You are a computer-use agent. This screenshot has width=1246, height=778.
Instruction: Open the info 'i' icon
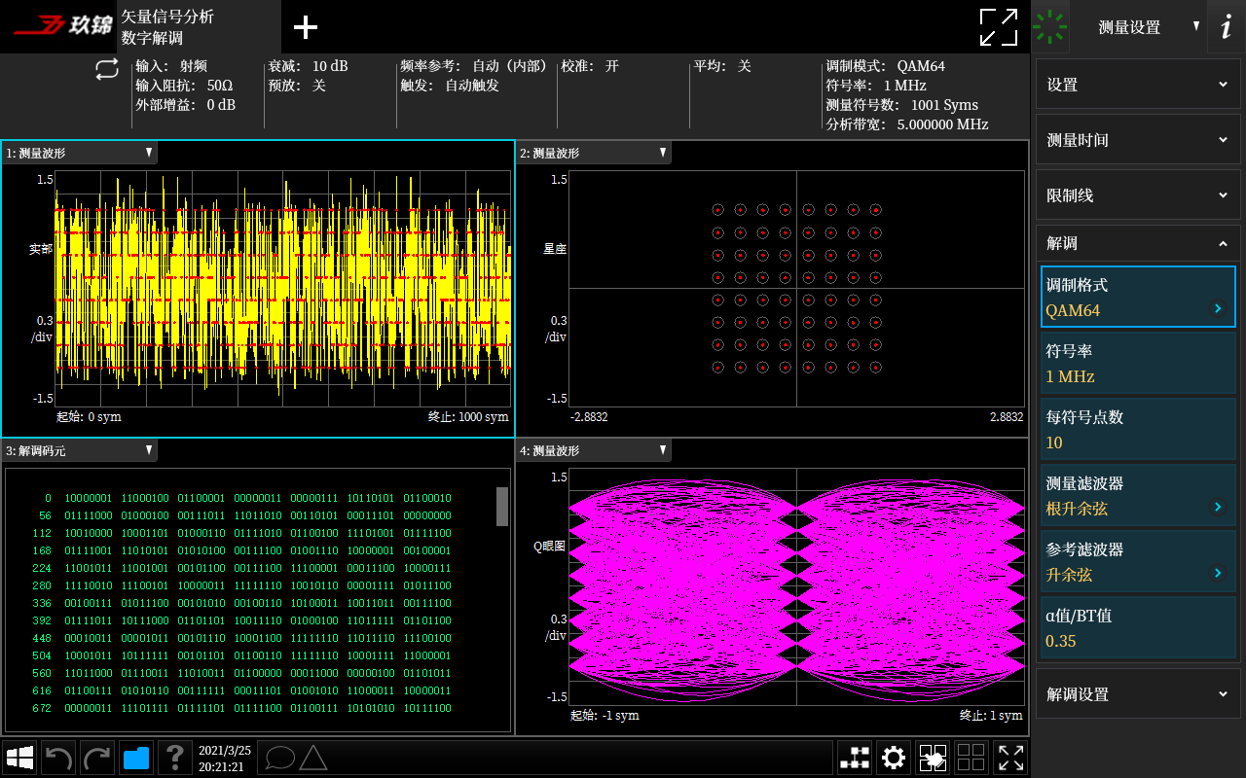[x=1226, y=27]
